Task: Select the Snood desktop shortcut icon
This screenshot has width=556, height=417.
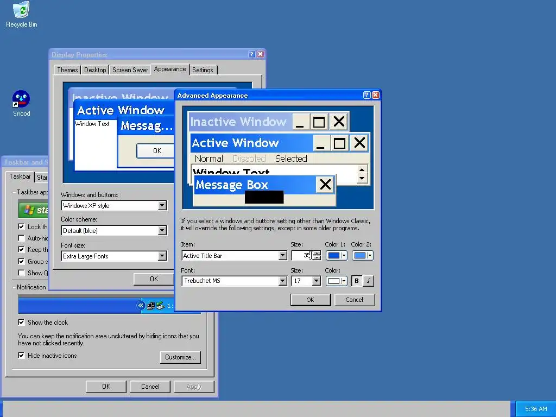Action: point(21,104)
